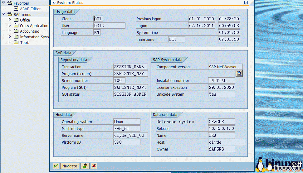Viewport: 303px width, 173px height.
Task: Click Previous logon date 01.01.2020
Action: pos(202,19)
